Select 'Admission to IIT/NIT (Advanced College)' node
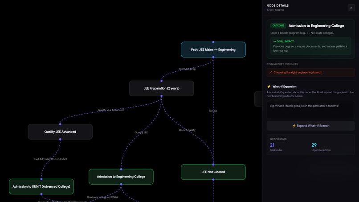The width and height of the screenshot is (359, 202). tap(41, 186)
